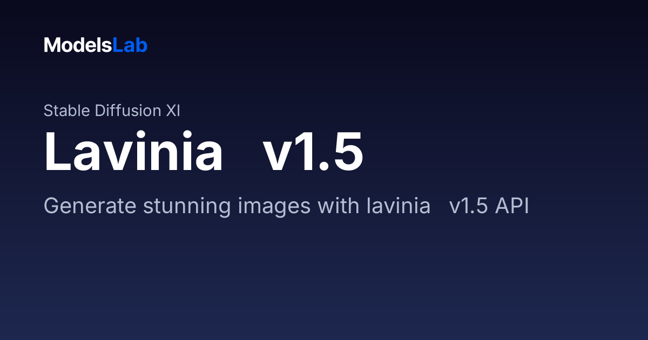This screenshot has height=340, width=648.
Task: Click the letter "b" ending ModelsLab logo
Action: click(142, 45)
